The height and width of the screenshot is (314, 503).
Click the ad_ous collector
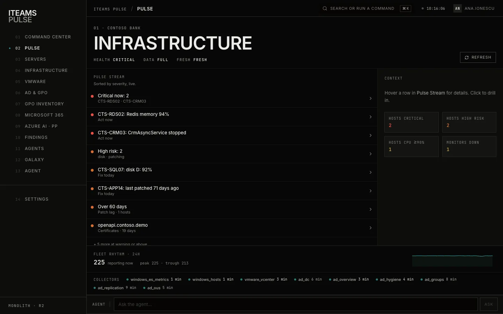coord(158,288)
